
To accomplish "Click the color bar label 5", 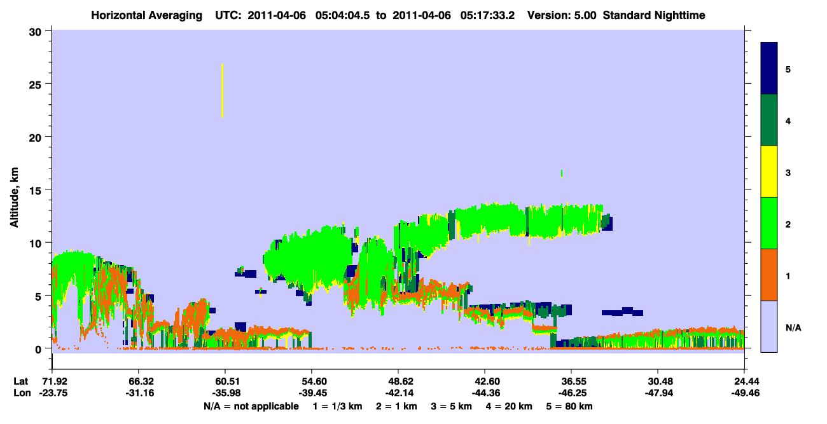I will [x=788, y=69].
